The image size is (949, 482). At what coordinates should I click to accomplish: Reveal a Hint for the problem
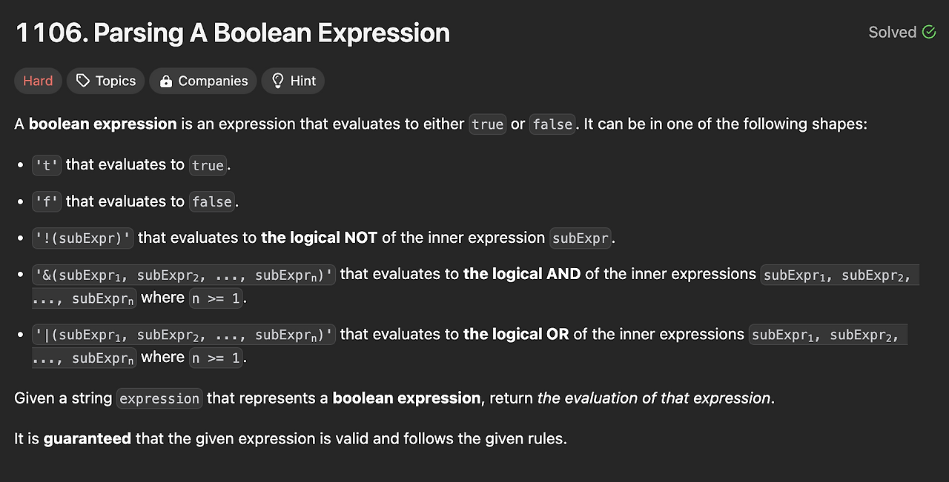point(293,81)
